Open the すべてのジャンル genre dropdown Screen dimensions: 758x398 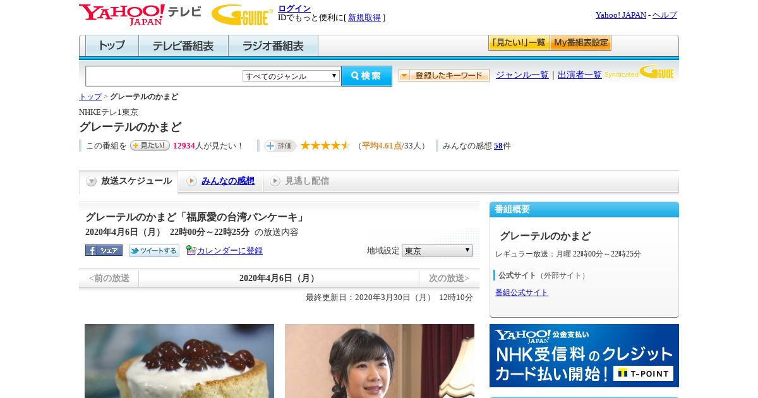point(291,76)
